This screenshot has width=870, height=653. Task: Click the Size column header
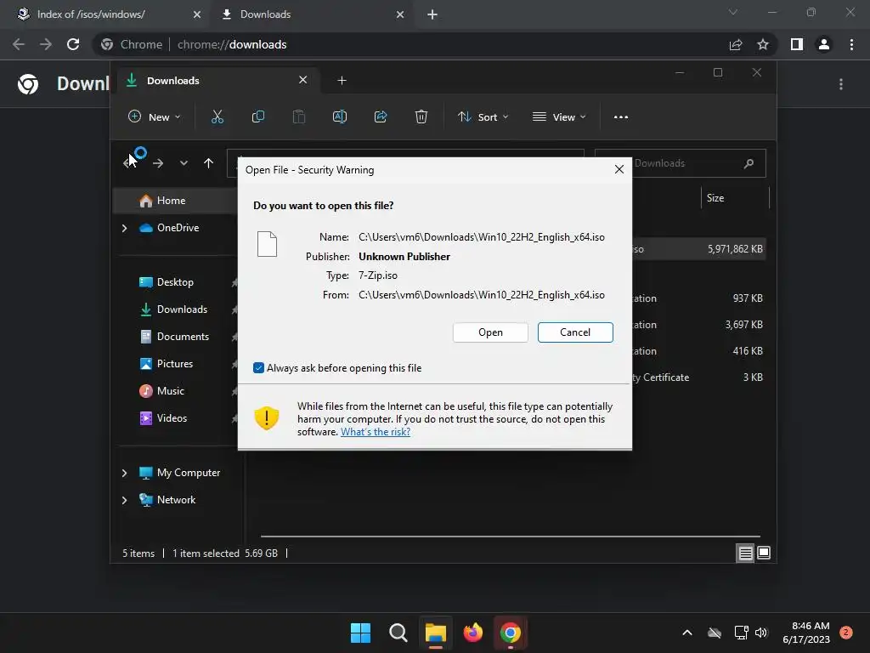point(735,198)
